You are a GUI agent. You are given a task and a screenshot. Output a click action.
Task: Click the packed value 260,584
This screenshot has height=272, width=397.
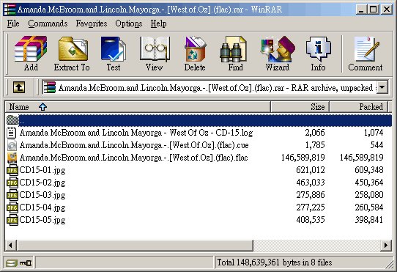tap(369, 207)
